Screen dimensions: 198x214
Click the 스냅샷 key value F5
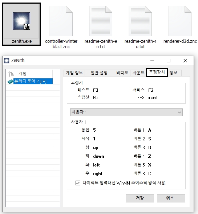tap(95, 98)
